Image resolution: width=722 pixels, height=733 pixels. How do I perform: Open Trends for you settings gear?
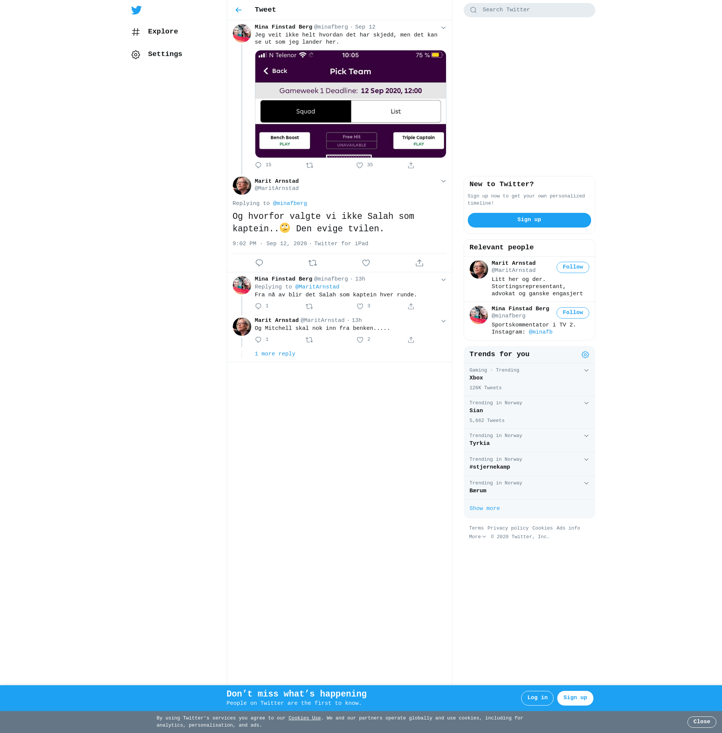pyautogui.click(x=585, y=355)
